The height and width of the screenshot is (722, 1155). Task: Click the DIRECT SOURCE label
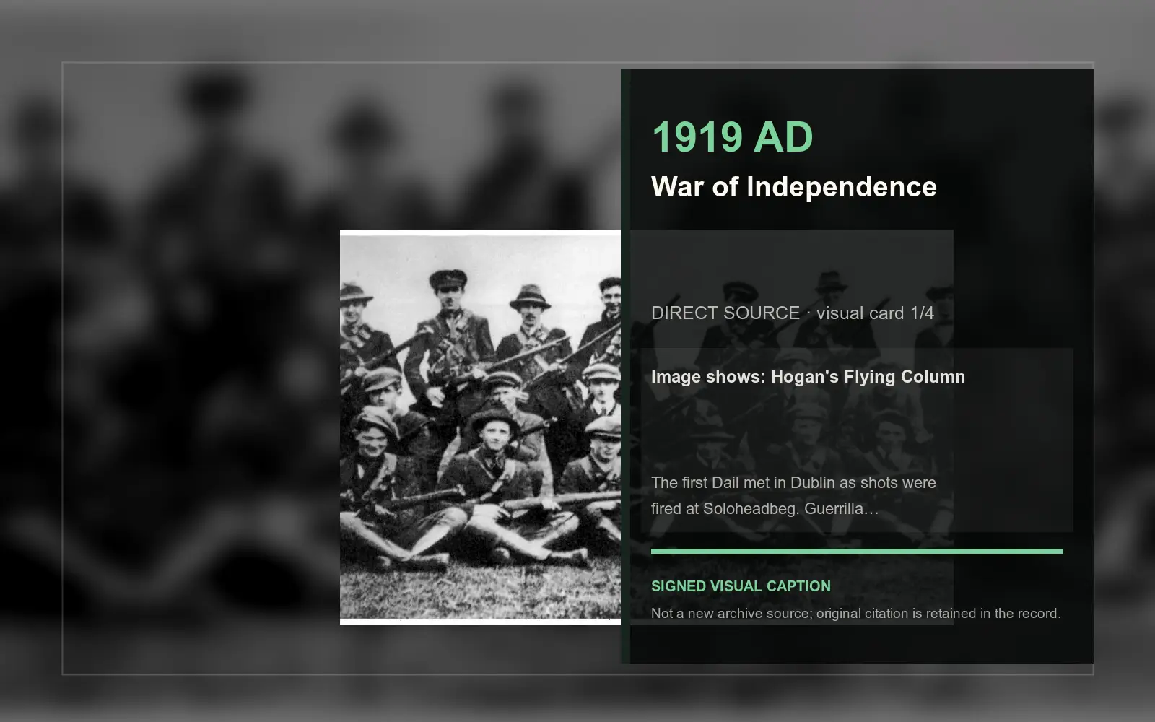725,313
